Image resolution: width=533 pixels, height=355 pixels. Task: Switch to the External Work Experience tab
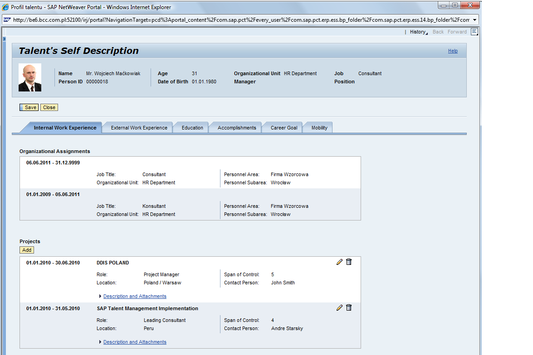click(138, 128)
